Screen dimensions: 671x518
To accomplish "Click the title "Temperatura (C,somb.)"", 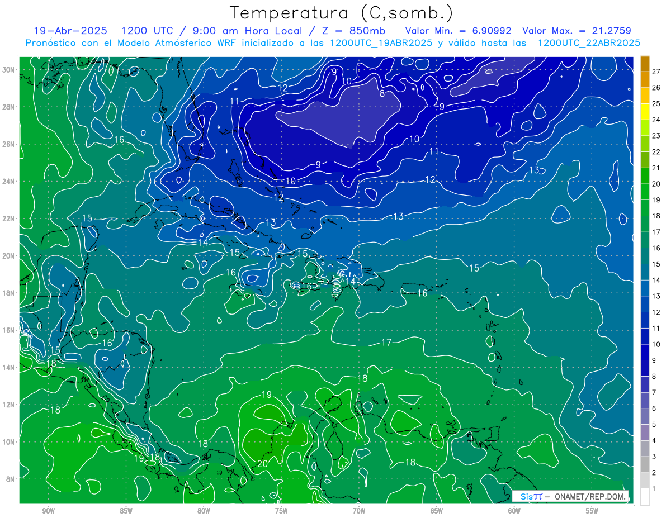I will coord(341,13).
